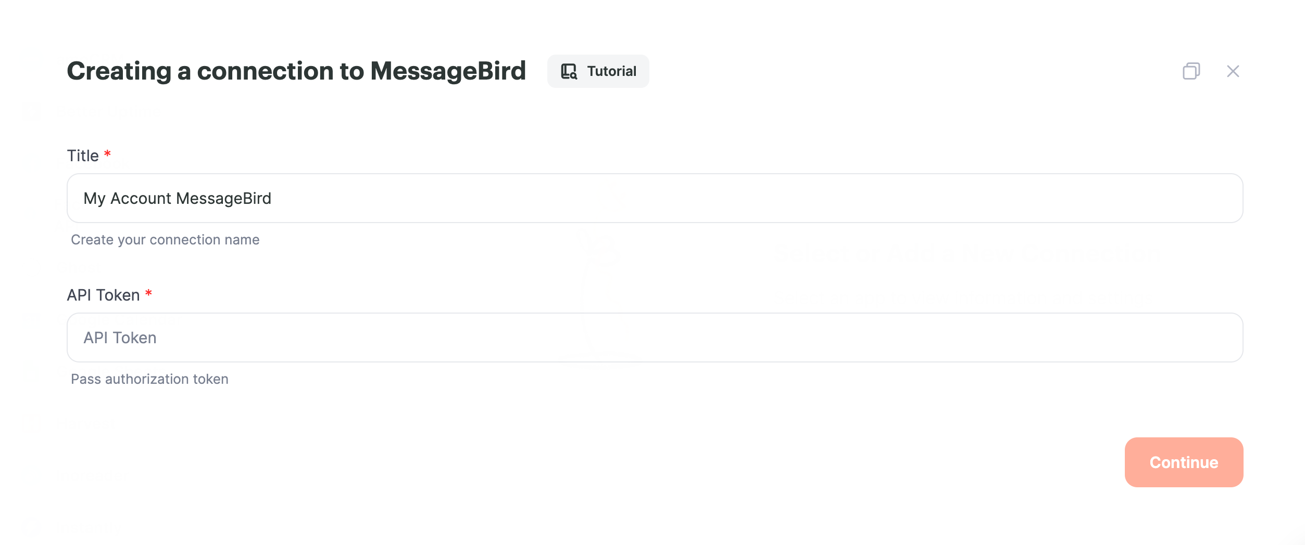Click the red asterisk next to Title
Screen dimensions: 1305x545
[x=107, y=153]
